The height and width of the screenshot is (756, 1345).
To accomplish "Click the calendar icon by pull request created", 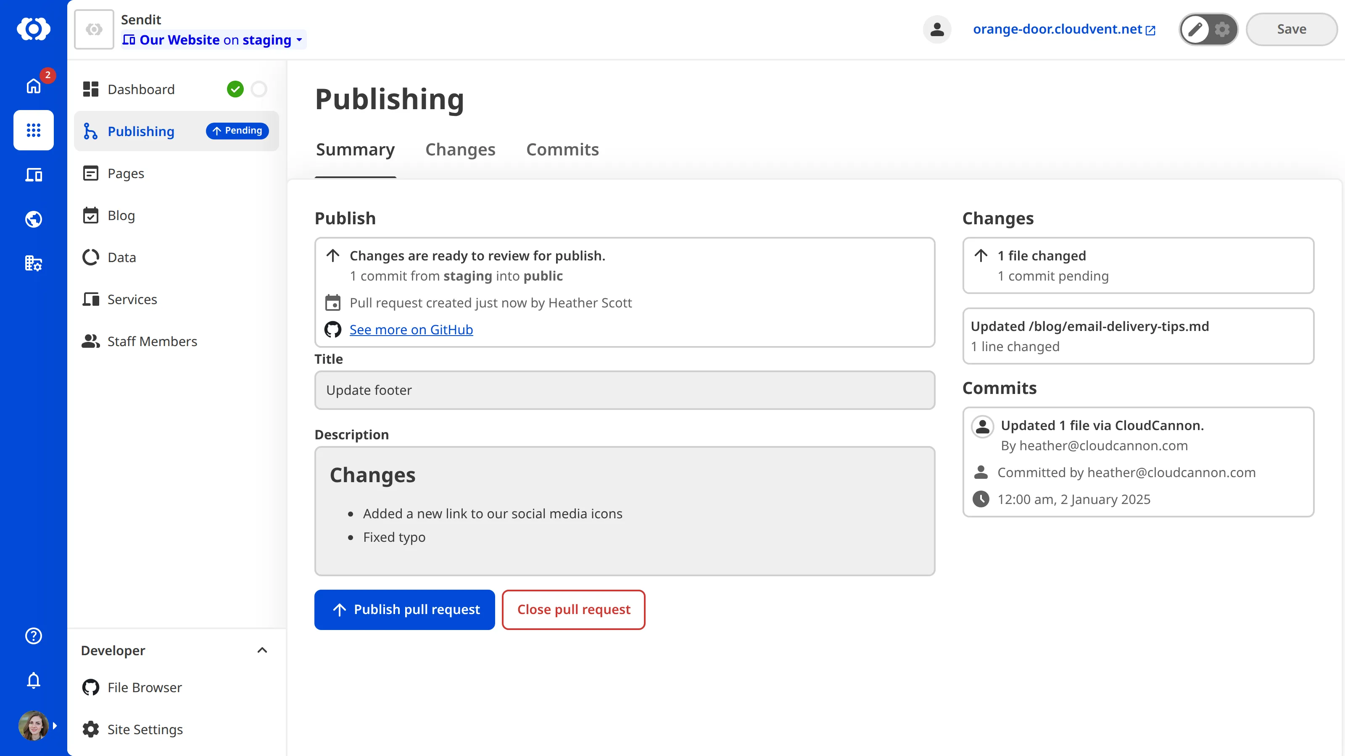I will (332, 302).
